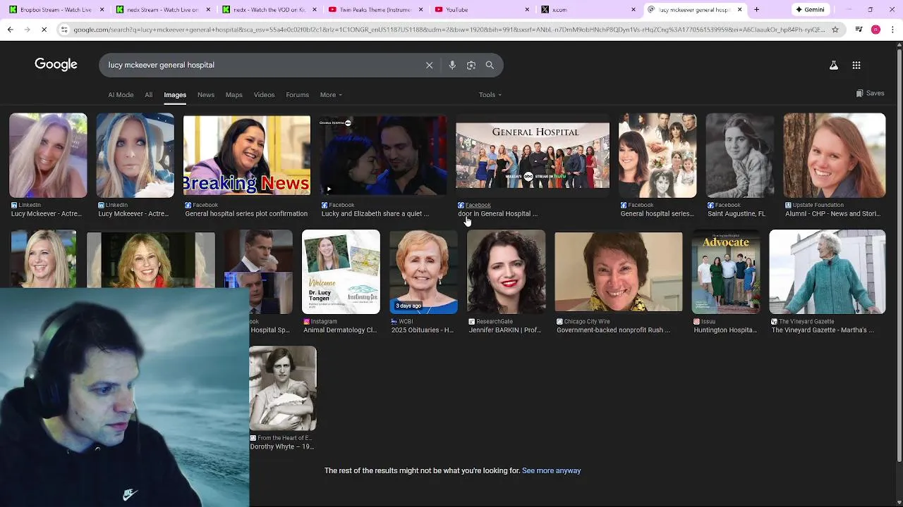Open 'General hospital series plot confirmation' link
903x507 pixels.
(246, 213)
